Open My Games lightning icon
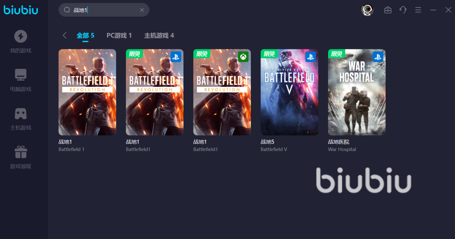This screenshot has height=239, width=455. click(x=21, y=36)
